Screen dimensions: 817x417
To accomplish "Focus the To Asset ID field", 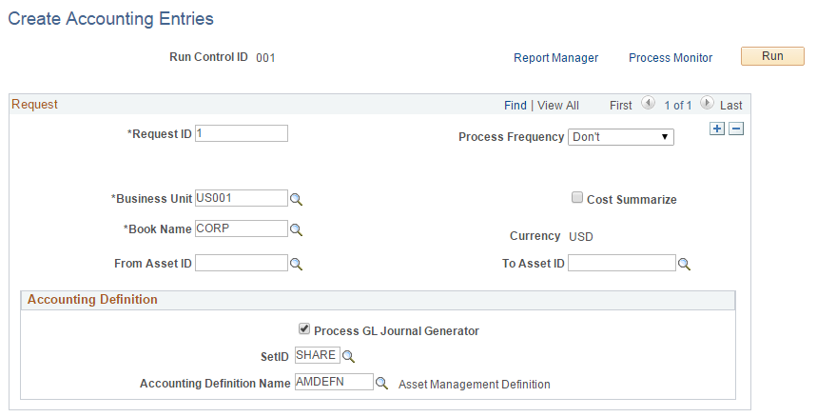I will point(622,263).
